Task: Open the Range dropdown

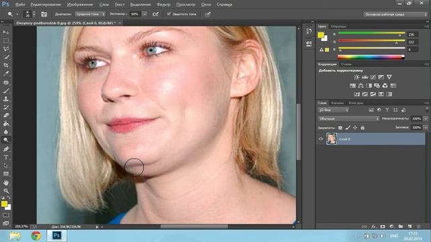Action: click(x=90, y=14)
